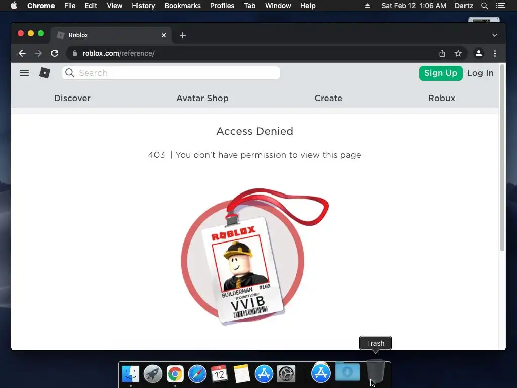Go to the Robux section
This screenshot has width=517, height=388.
[x=442, y=98]
